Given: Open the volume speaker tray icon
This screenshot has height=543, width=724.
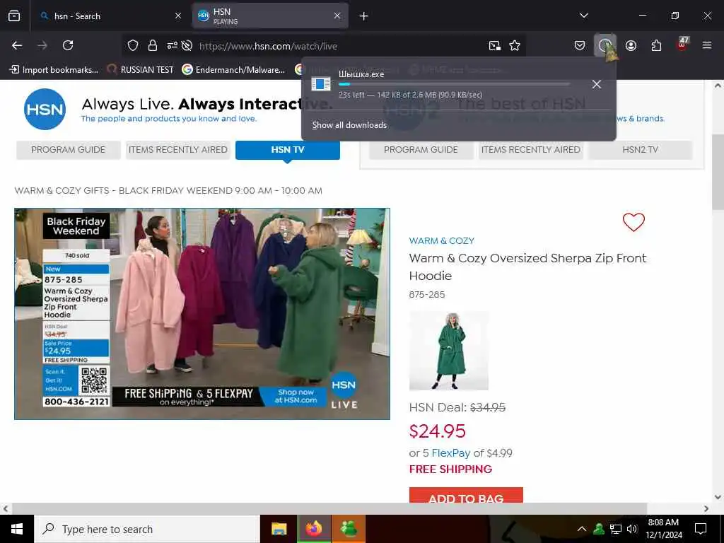Looking at the screenshot, I should pos(633,529).
